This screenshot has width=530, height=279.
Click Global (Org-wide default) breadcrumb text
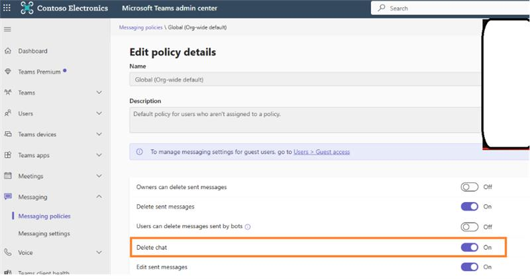pyautogui.click(x=197, y=27)
